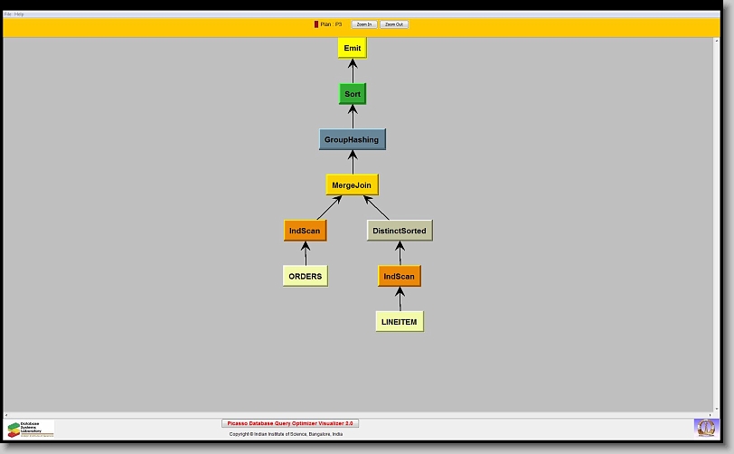Viewport: 734px width, 454px height.
Task: Select the IndScan node above ORDERS
Action: point(305,231)
